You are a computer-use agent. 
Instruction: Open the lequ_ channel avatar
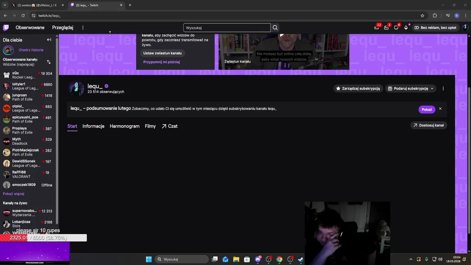[x=77, y=88]
